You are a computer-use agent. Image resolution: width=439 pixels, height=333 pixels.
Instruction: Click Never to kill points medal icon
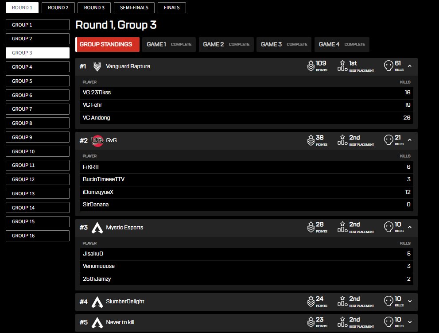(x=311, y=322)
